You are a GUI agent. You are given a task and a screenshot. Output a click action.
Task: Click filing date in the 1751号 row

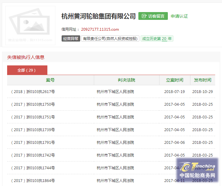tap(174, 117)
